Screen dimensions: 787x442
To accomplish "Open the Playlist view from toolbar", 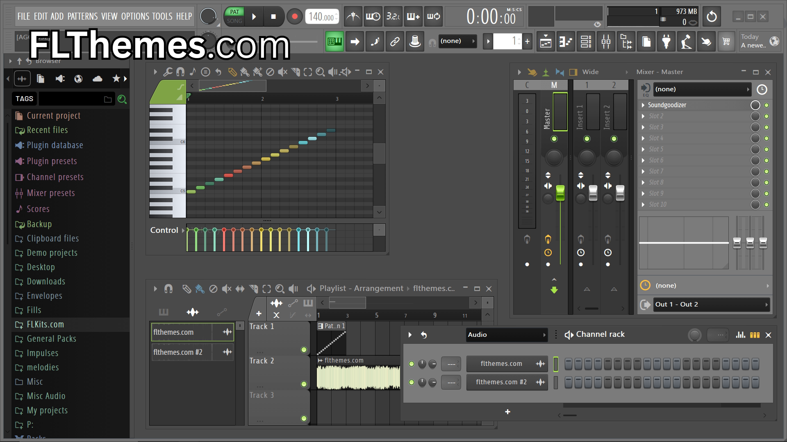I will 546,41.
